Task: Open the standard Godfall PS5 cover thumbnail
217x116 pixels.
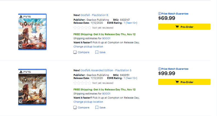Action: [x=32, y=32]
